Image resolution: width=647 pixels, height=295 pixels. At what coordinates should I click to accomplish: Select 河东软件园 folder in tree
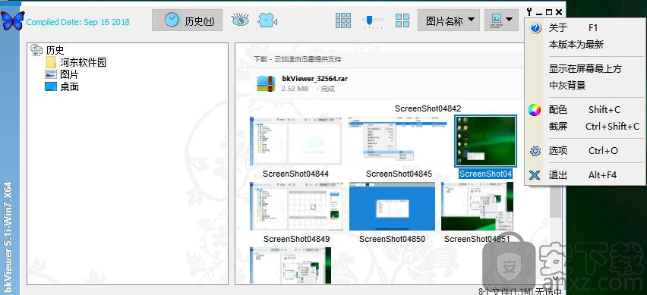[x=83, y=63]
